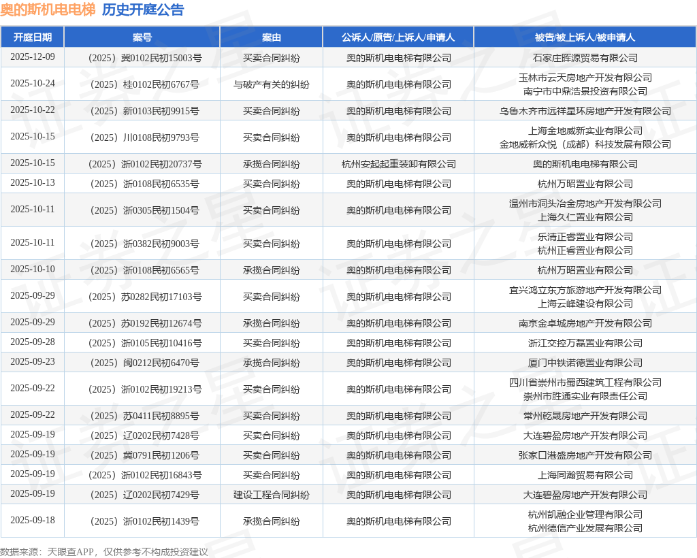Click defendant 宜兴鸿立东方旅游地产开发有限公司
Image resolution: width=697 pixels, height=558 pixels.
(x=585, y=290)
